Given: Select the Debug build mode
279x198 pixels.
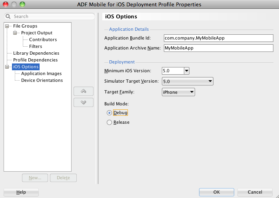Looking at the screenshot, I should tap(109, 113).
